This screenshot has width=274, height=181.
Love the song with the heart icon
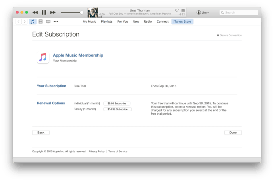[x=177, y=10]
